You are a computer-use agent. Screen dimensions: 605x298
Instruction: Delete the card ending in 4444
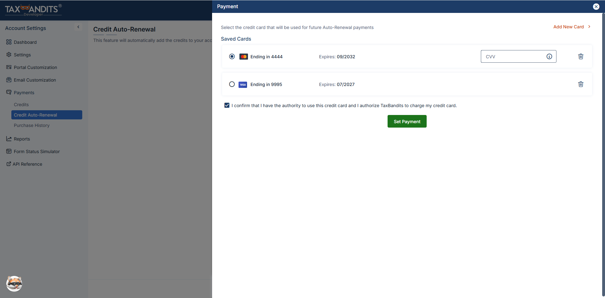(x=581, y=56)
